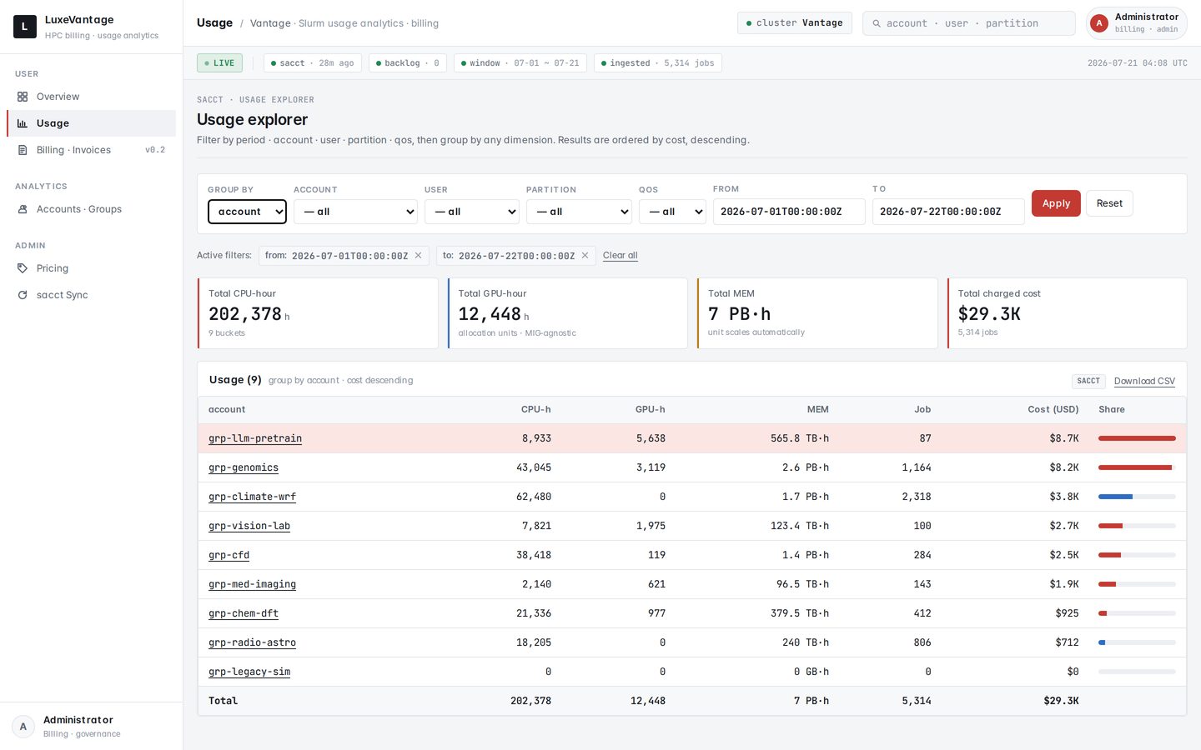Click the Overview grid icon in sidebar
This screenshot has width=1201, height=750.
point(23,97)
